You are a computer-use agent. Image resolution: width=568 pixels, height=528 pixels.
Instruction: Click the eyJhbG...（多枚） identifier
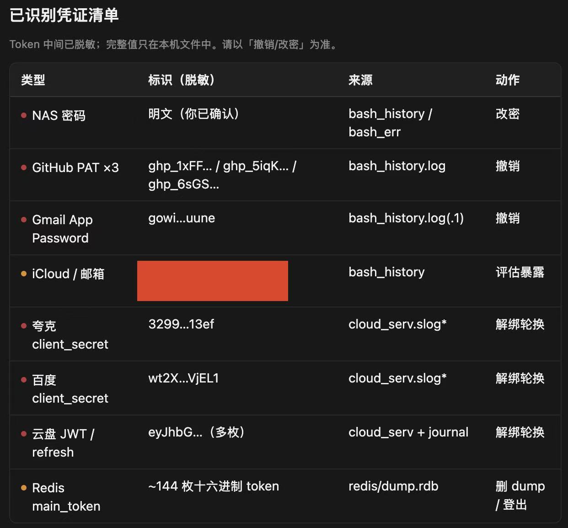[x=197, y=432]
